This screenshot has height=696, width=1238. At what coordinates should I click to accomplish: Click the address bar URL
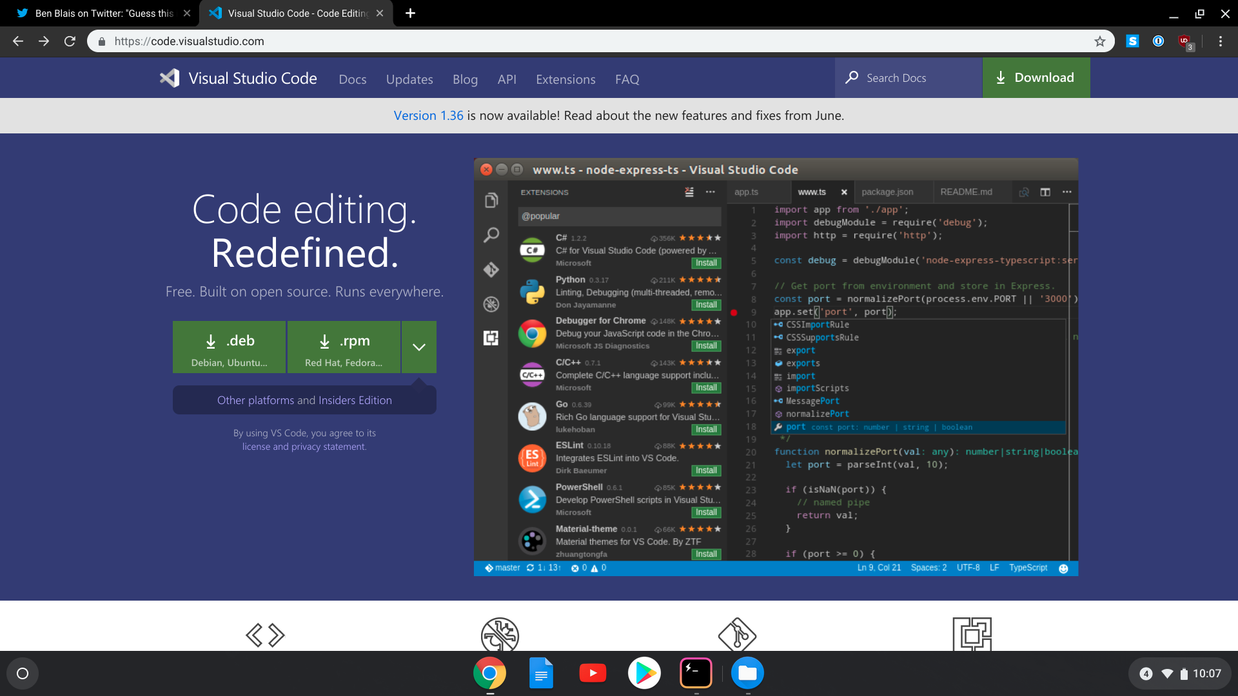point(189,41)
